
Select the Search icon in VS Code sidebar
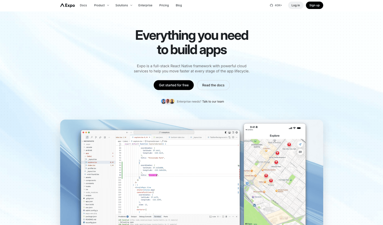click(x=92, y=137)
